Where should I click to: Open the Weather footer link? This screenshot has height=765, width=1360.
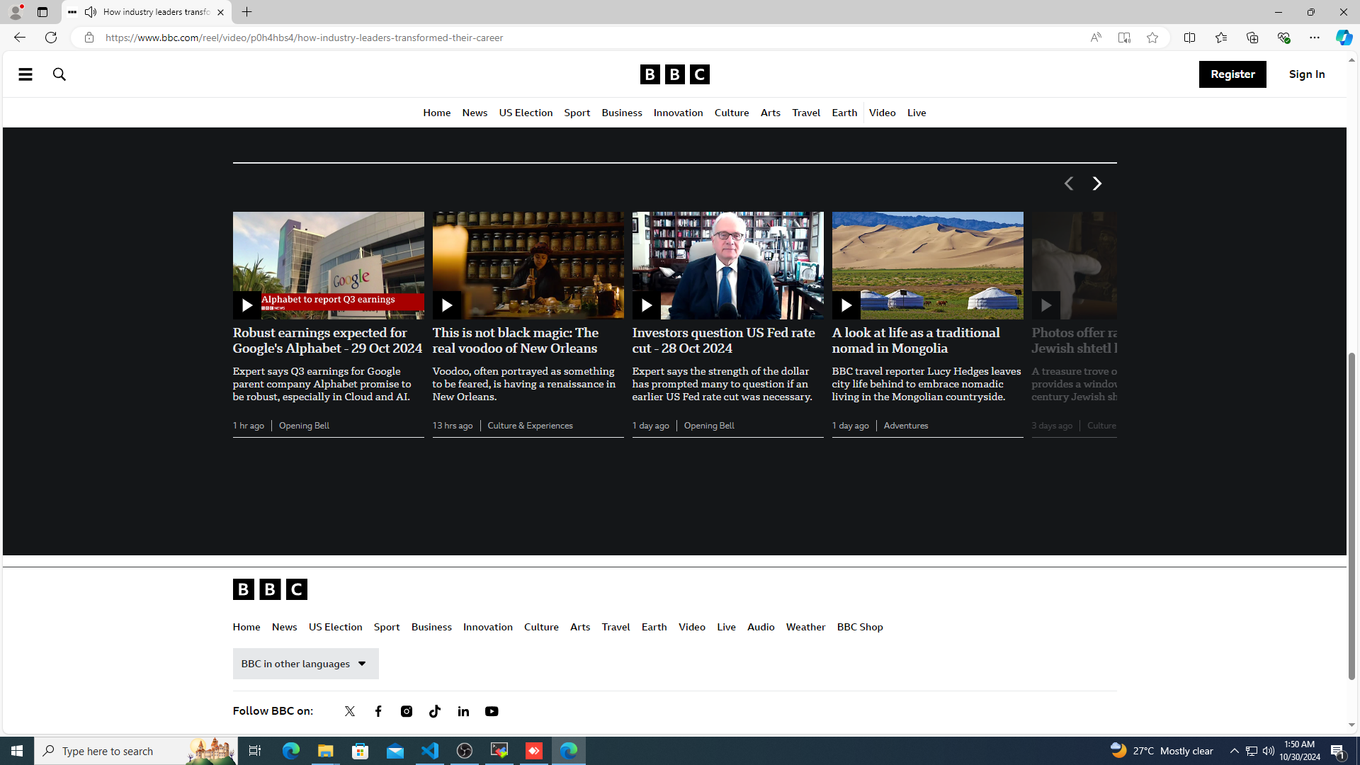click(805, 628)
